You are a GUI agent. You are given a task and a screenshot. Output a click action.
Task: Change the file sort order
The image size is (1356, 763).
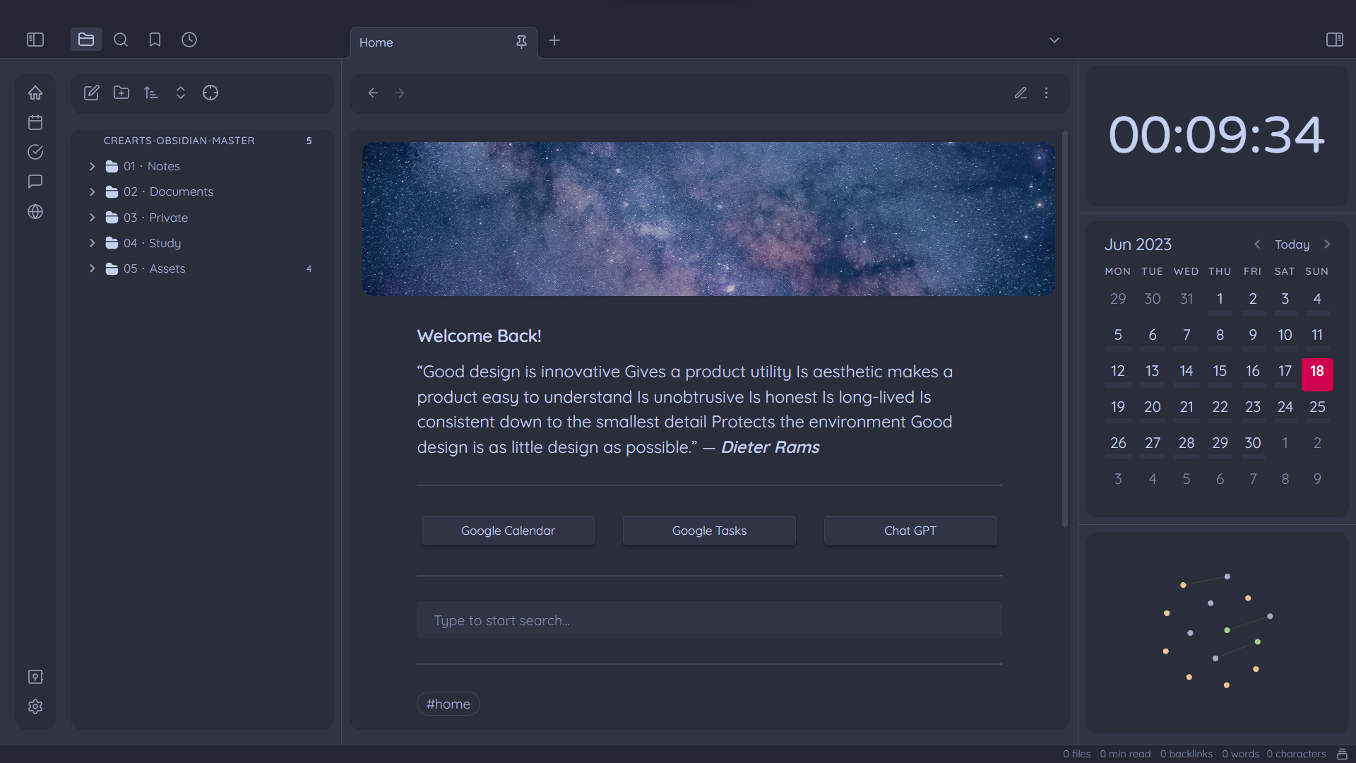coord(150,93)
